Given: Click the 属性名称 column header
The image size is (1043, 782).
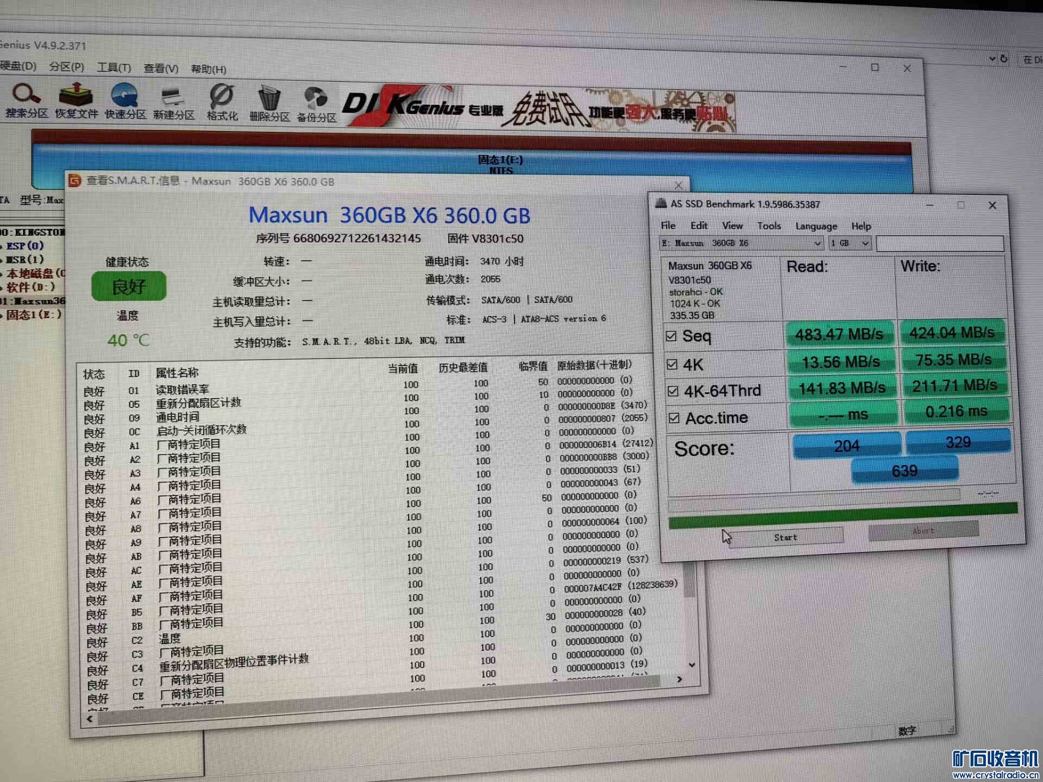Looking at the screenshot, I should 177,373.
